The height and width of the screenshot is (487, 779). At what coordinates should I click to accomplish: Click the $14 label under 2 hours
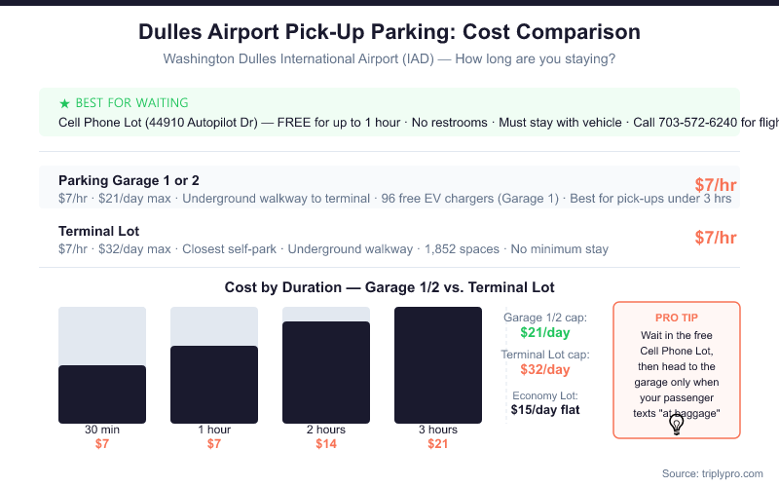click(326, 444)
